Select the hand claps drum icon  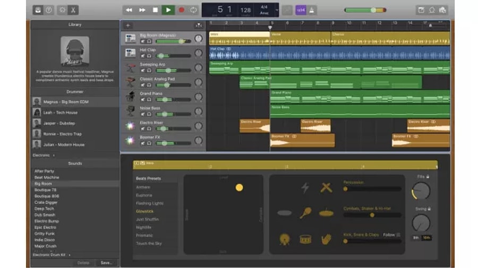click(x=326, y=239)
